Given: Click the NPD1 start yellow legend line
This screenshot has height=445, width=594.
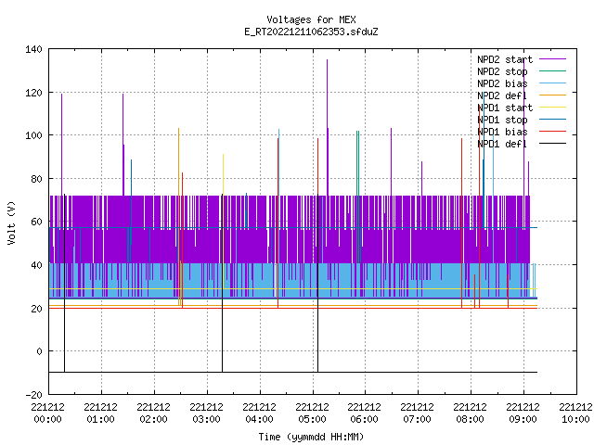Looking at the screenshot, I should 552,108.
